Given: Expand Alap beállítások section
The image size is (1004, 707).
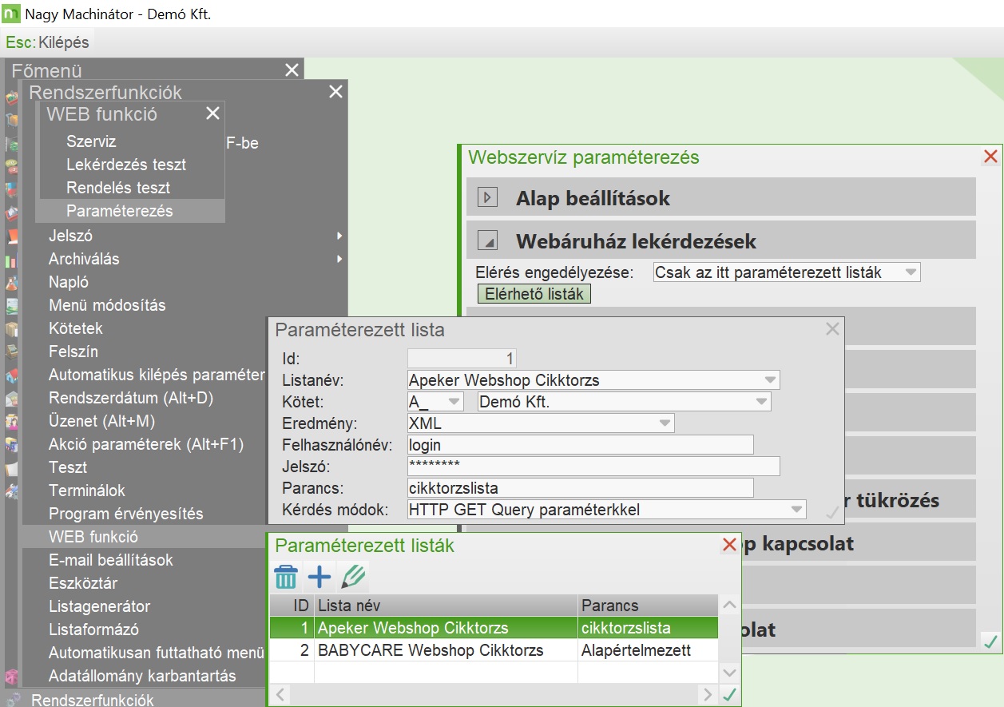Looking at the screenshot, I should [487, 197].
